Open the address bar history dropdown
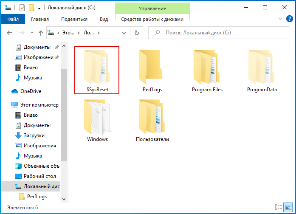296x214 pixels. (x=124, y=33)
